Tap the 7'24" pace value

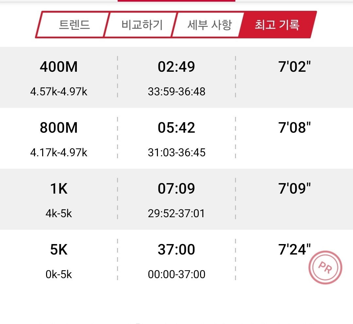point(294,250)
